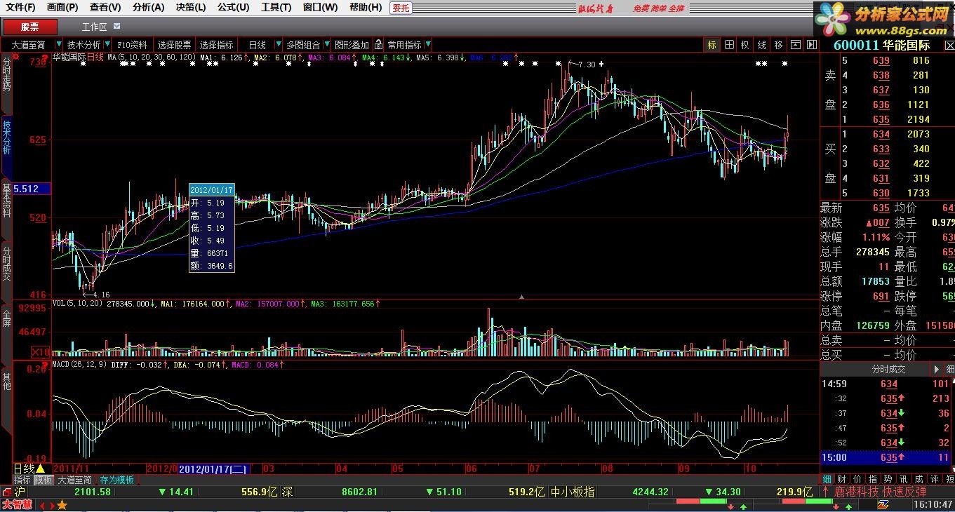This screenshot has width=955, height=512.
Task: Expand arrow next to 分时成交 header
Action: point(936,369)
